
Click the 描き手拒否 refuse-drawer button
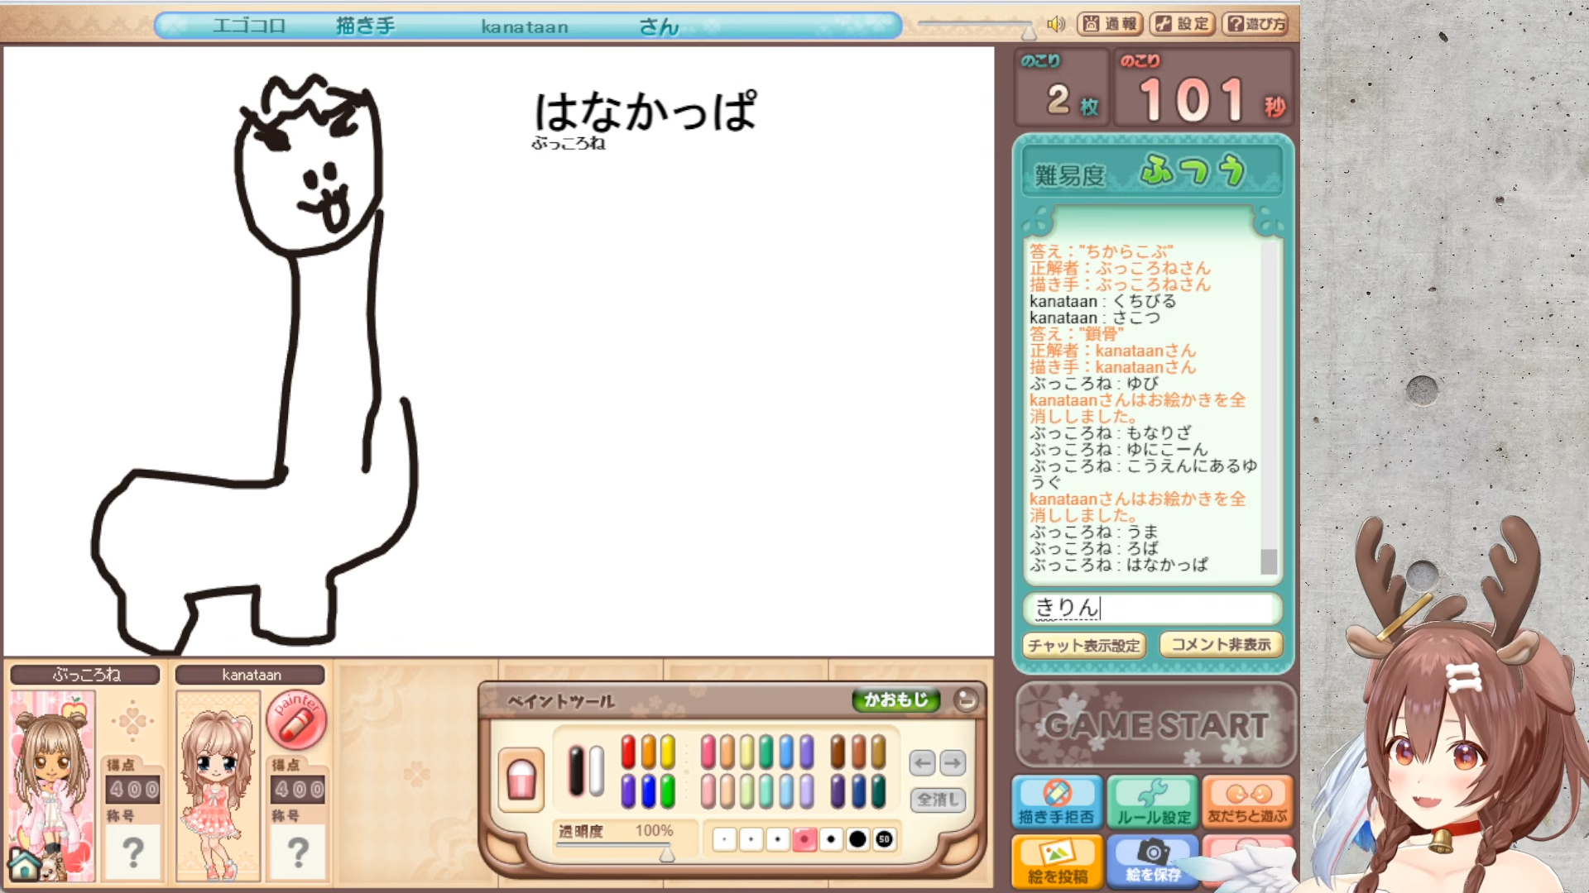click(x=1057, y=802)
